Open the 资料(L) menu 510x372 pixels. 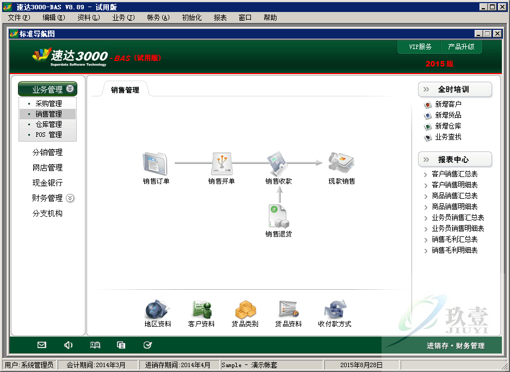89,17
